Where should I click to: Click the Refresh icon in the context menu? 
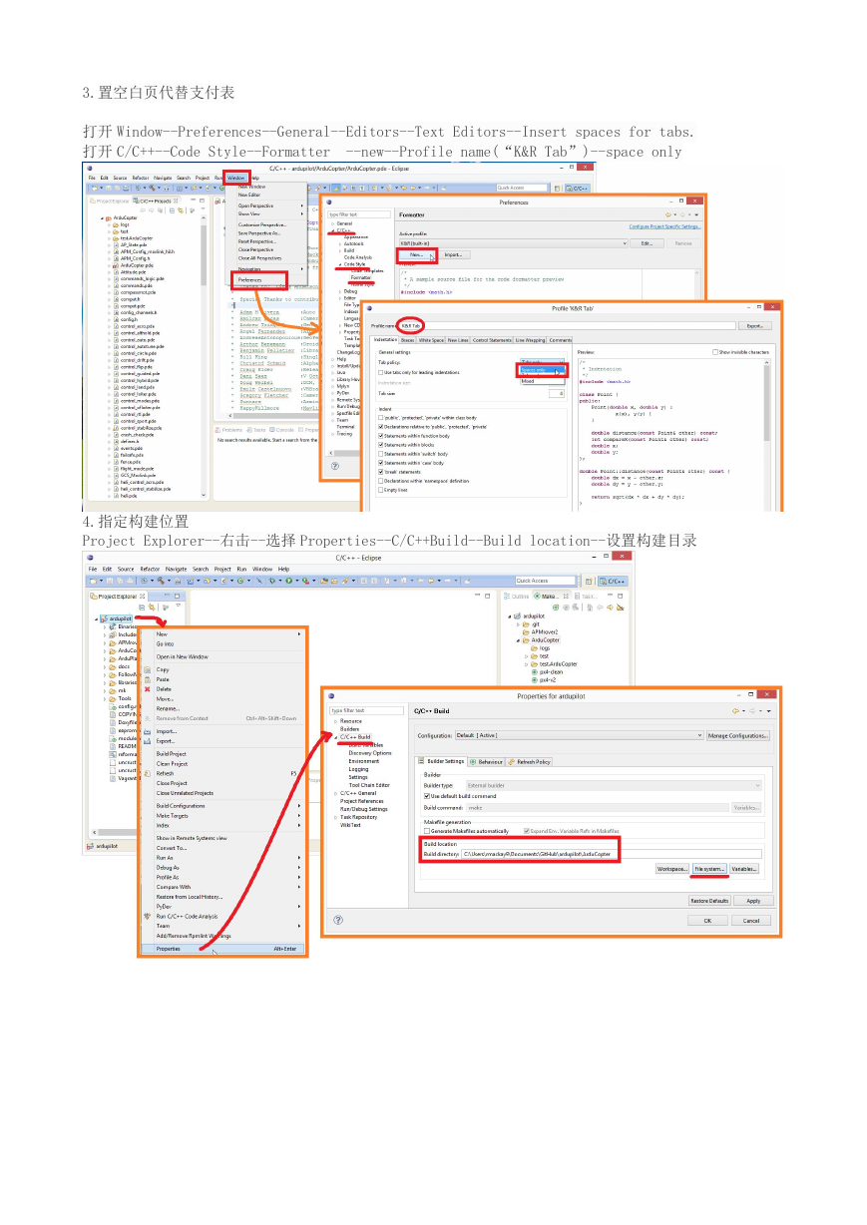pyautogui.click(x=147, y=773)
